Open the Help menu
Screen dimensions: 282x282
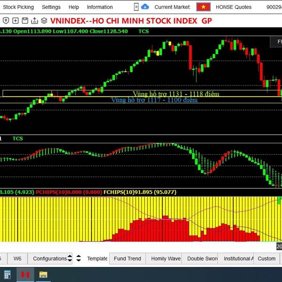pos(74,7)
